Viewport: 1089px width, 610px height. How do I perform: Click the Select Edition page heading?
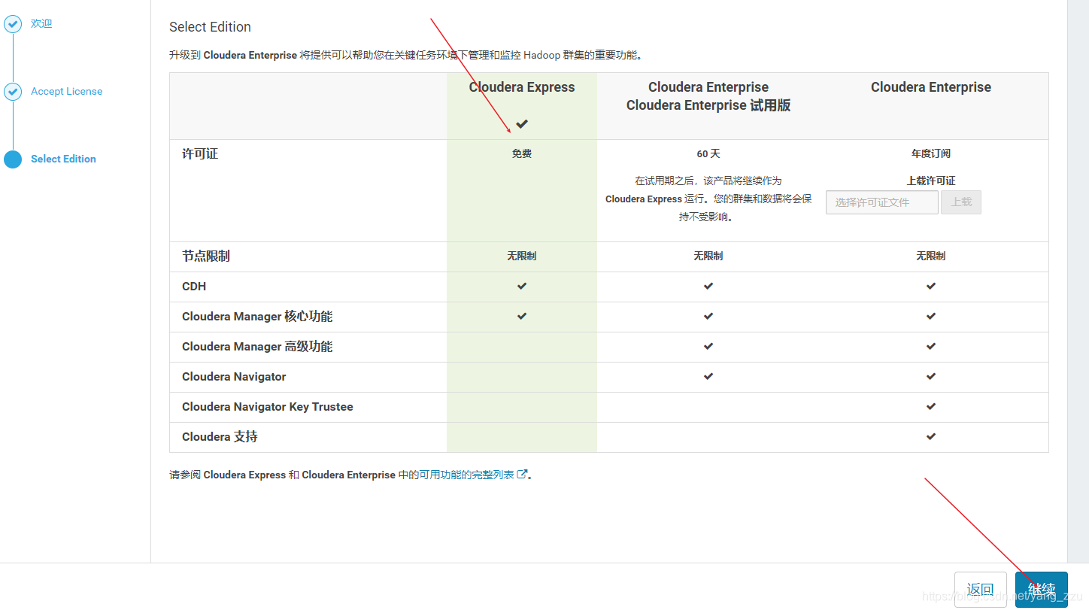coord(210,27)
